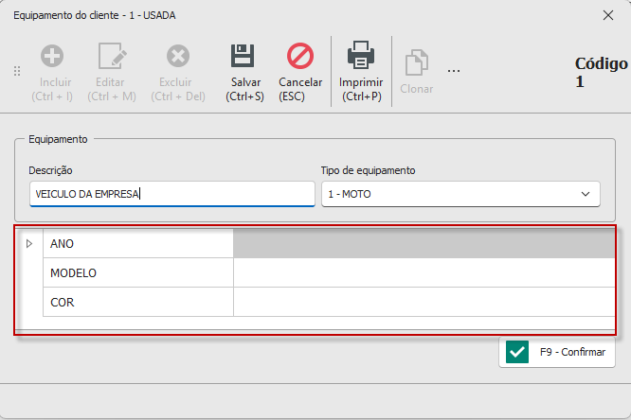Click the green checkmark on Confirmar
This screenshot has height=420, width=631.
coord(517,352)
